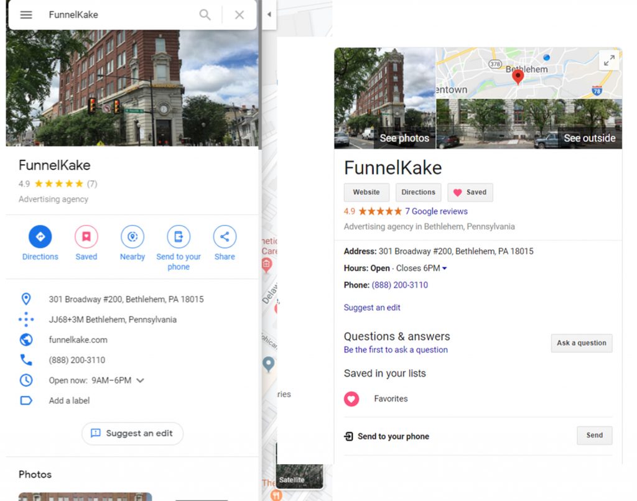The height and width of the screenshot is (501, 637).
Task: Click 'Be the first to ask a question'
Action: point(396,349)
